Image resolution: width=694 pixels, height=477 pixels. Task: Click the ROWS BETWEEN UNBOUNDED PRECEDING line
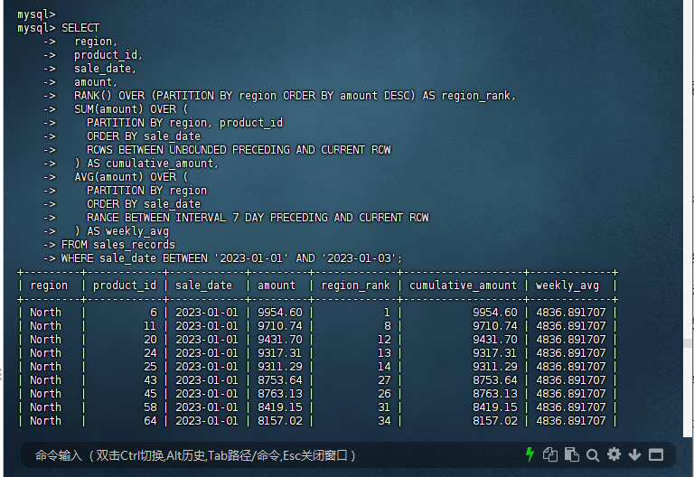pyautogui.click(x=239, y=150)
